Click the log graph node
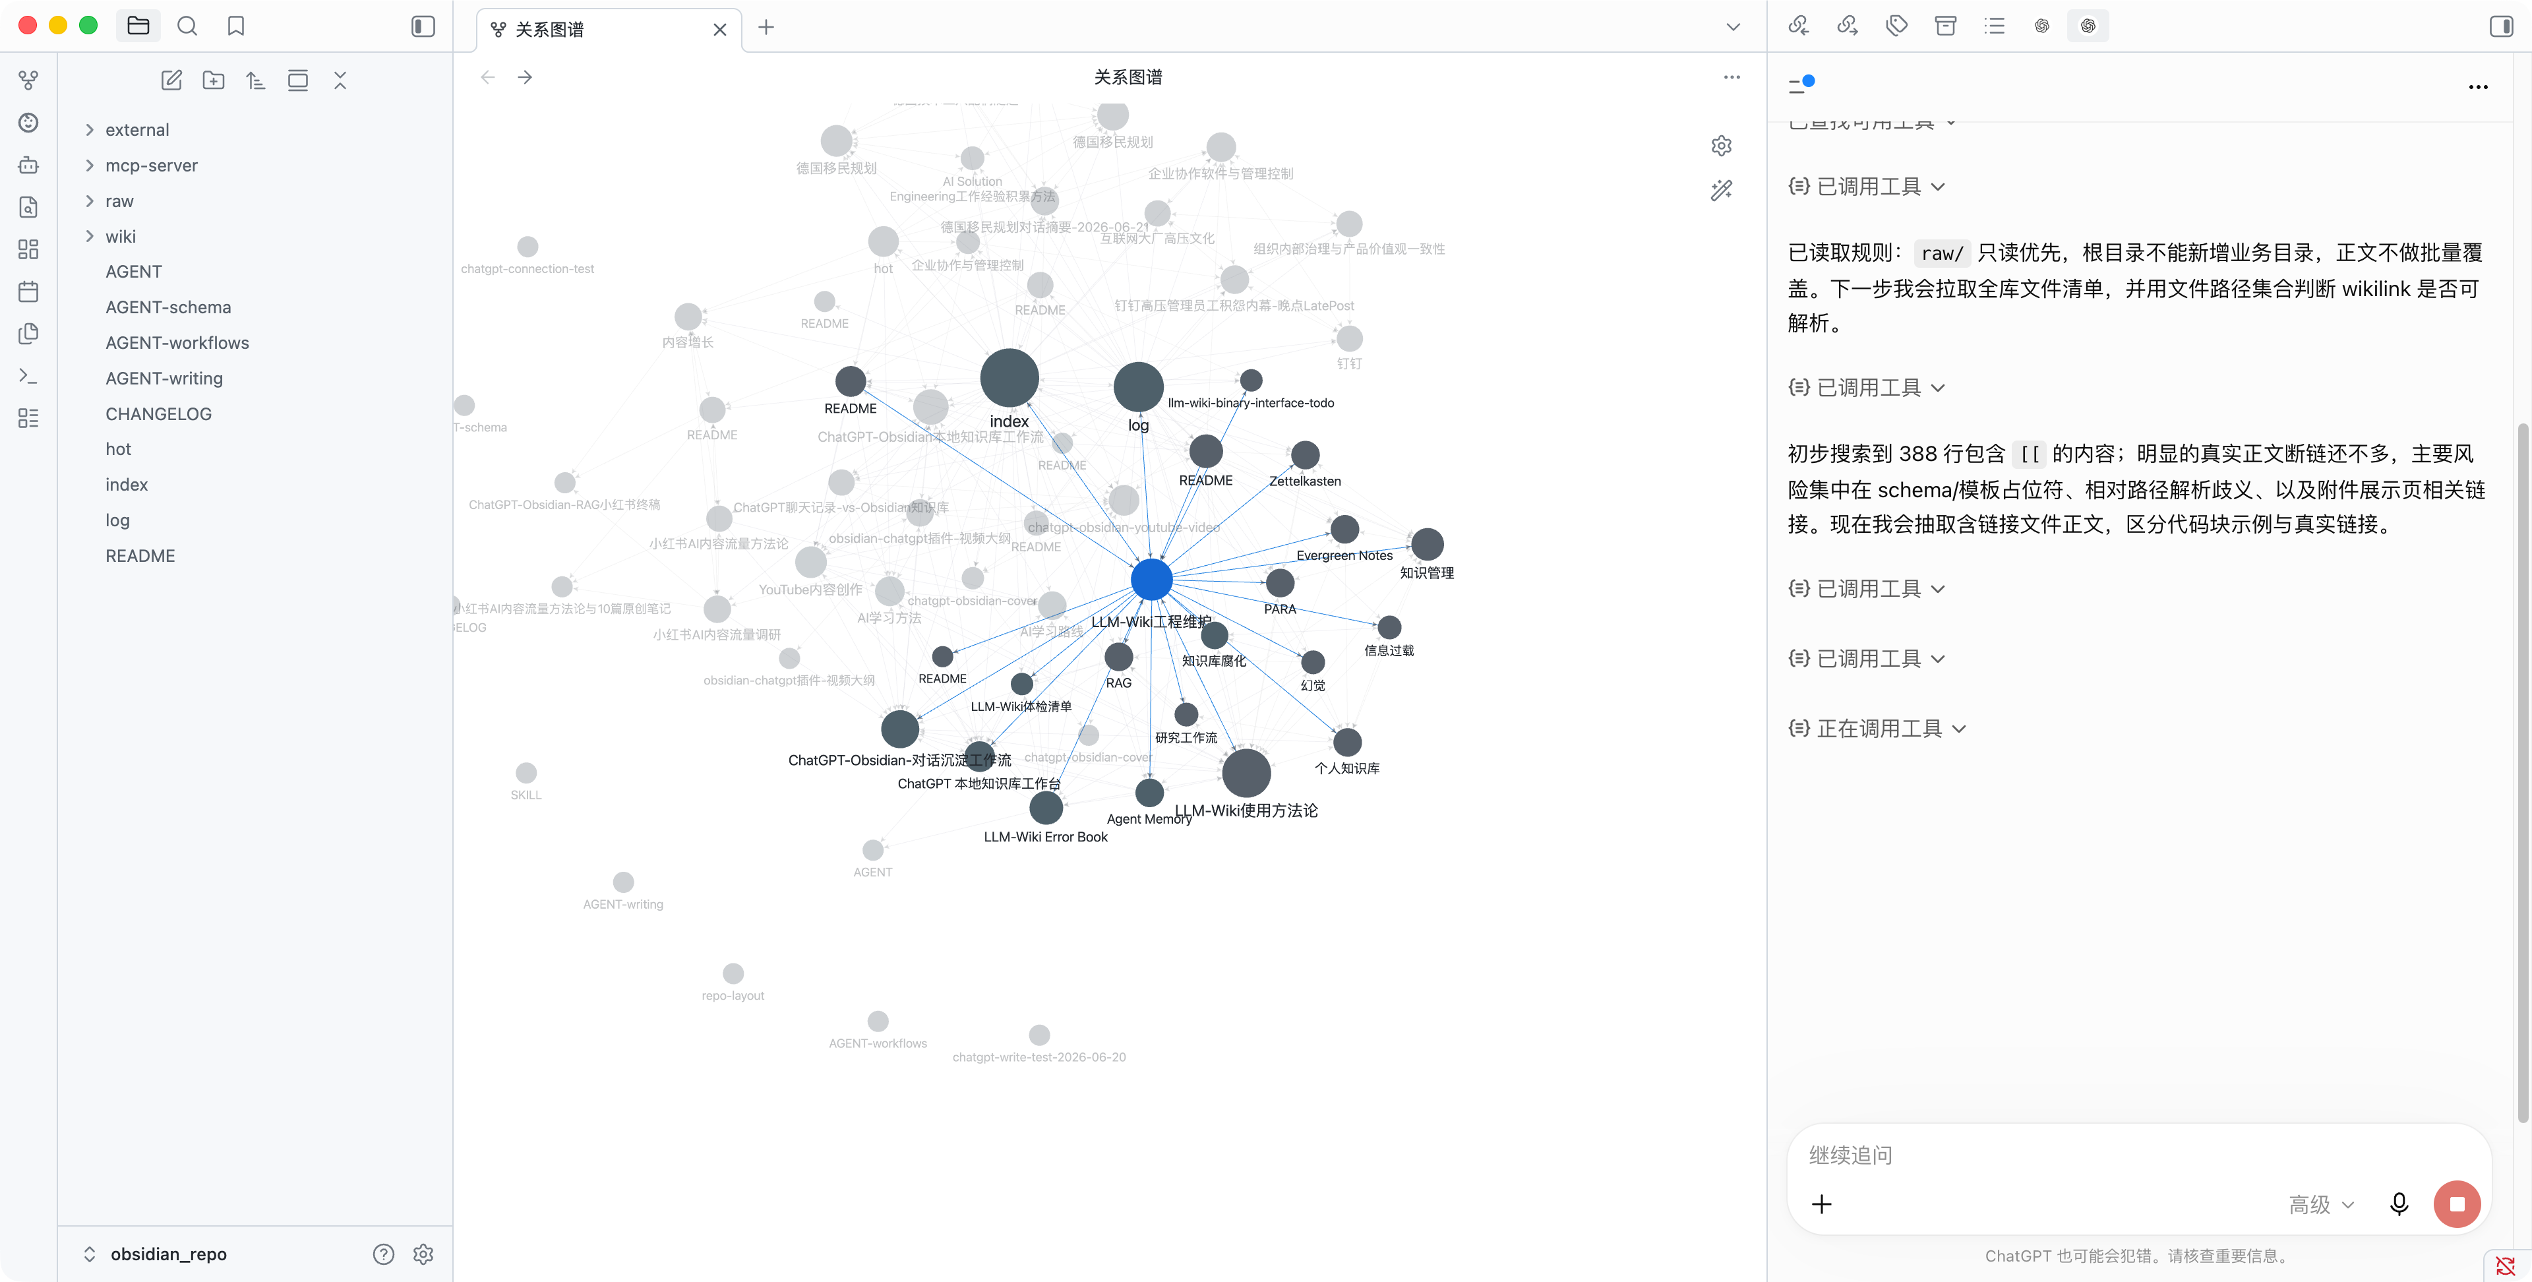The image size is (2532, 1282). [x=1138, y=386]
